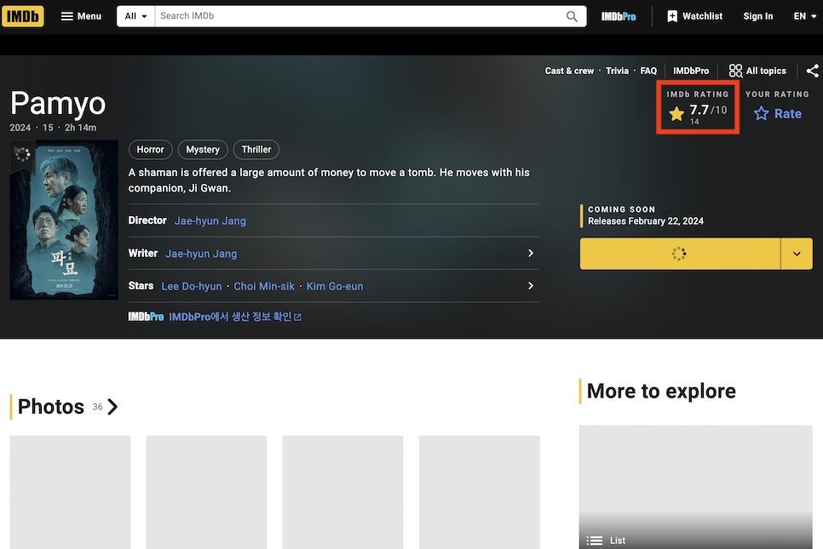Open All topics
Screen dimensions: 823x549
[x=757, y=71]
